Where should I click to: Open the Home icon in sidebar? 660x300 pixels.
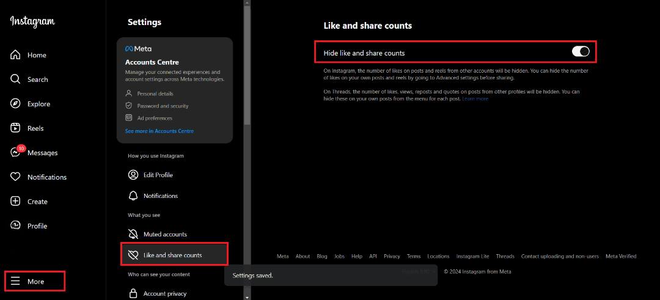pyautogui.click(x=15, y=55)
